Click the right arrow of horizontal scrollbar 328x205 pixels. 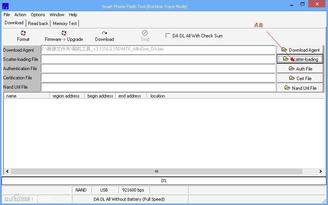pyautogui.click(x=321, y=171)
